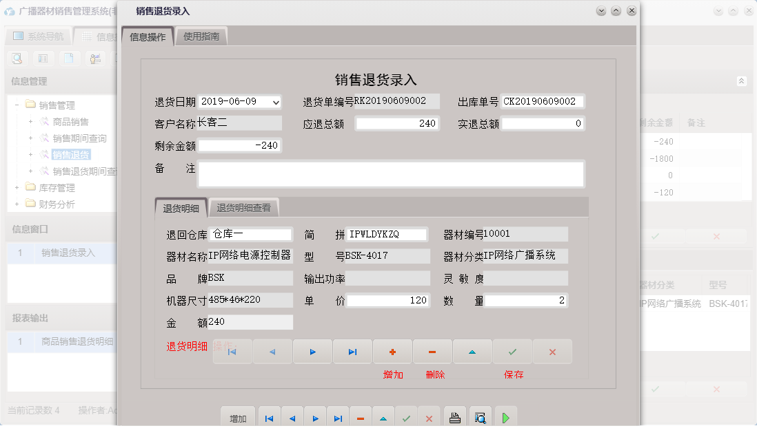Click the green run arrow on bottom toolbar
The height and width of the screenshot is (437, 757).
[505, 416]
